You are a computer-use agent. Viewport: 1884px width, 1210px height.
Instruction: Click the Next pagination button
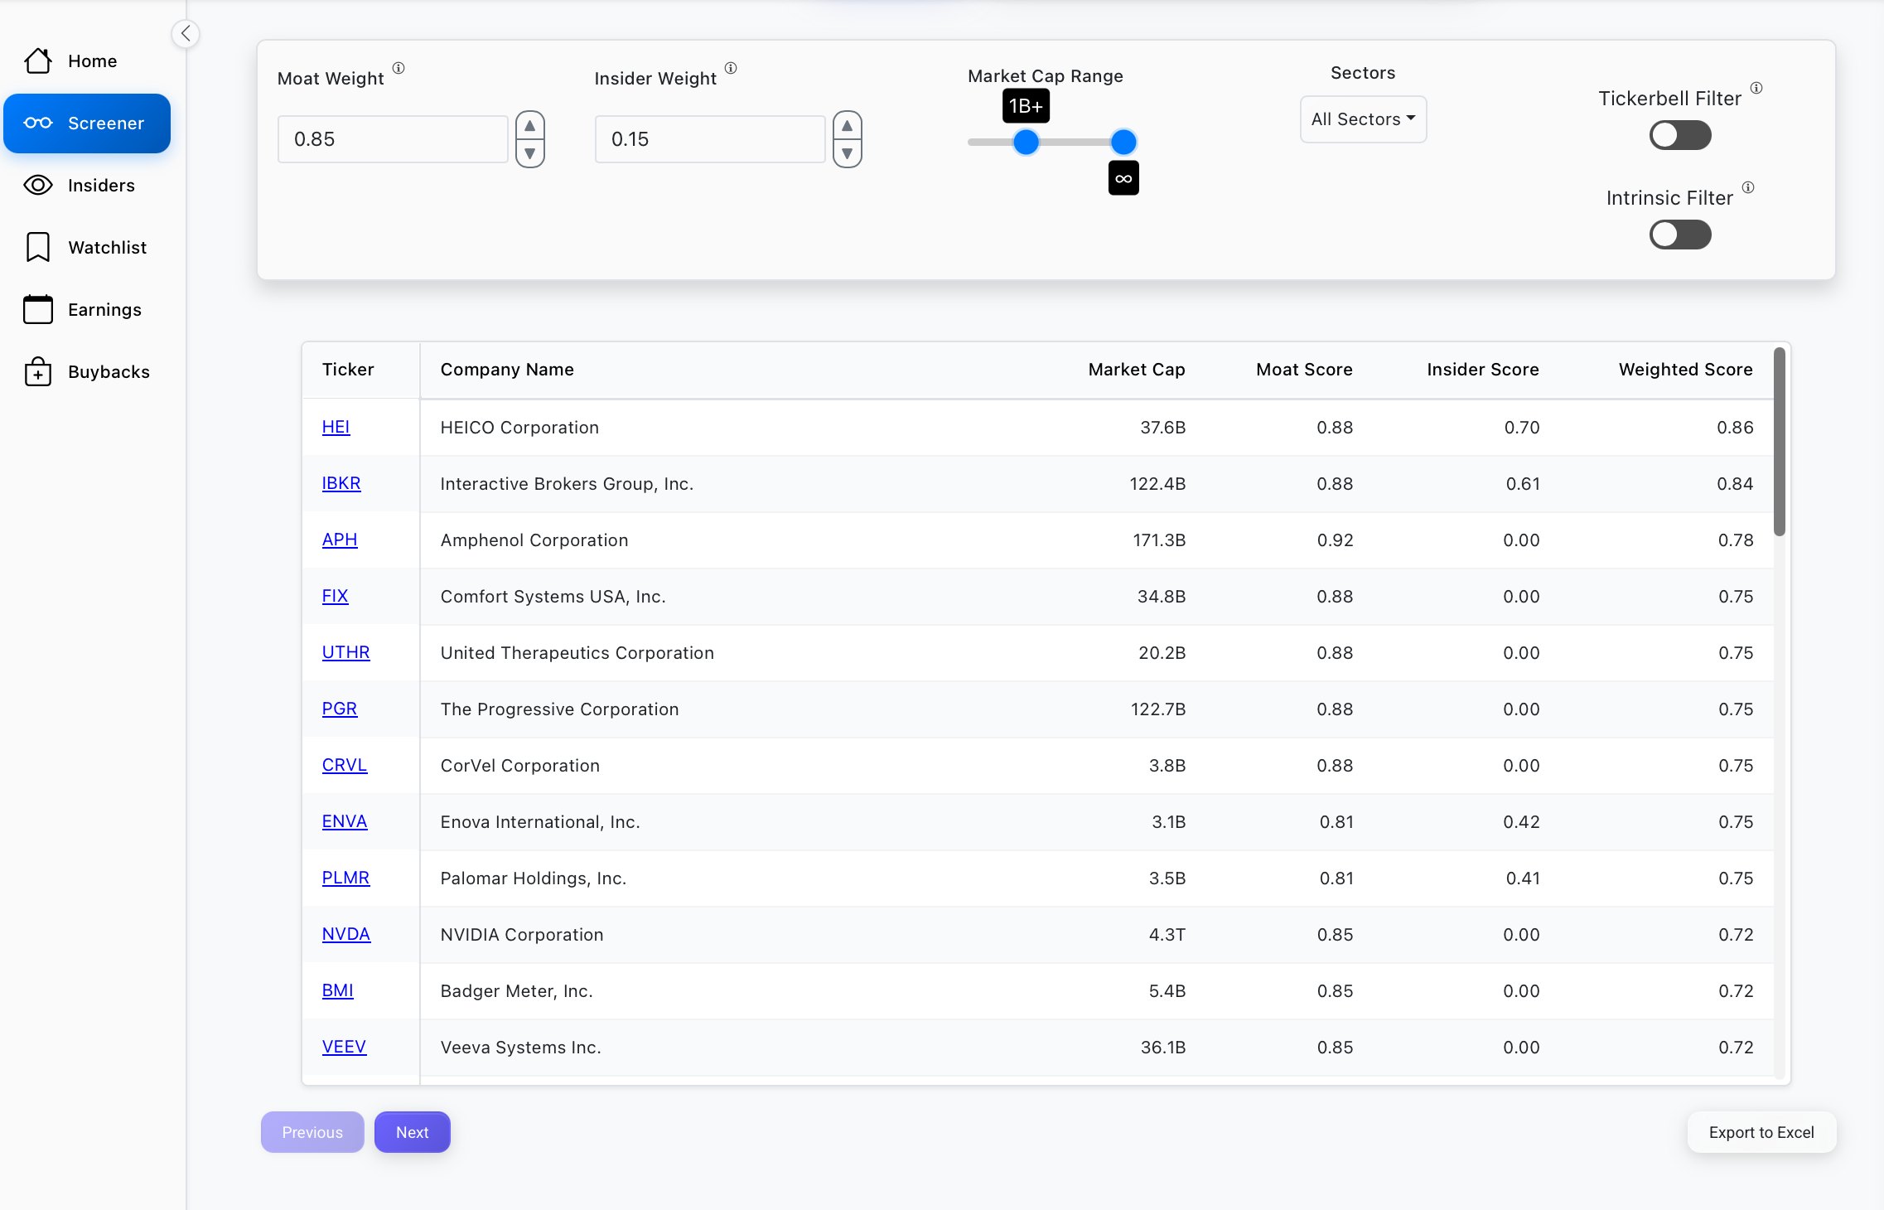point(412,1131)
